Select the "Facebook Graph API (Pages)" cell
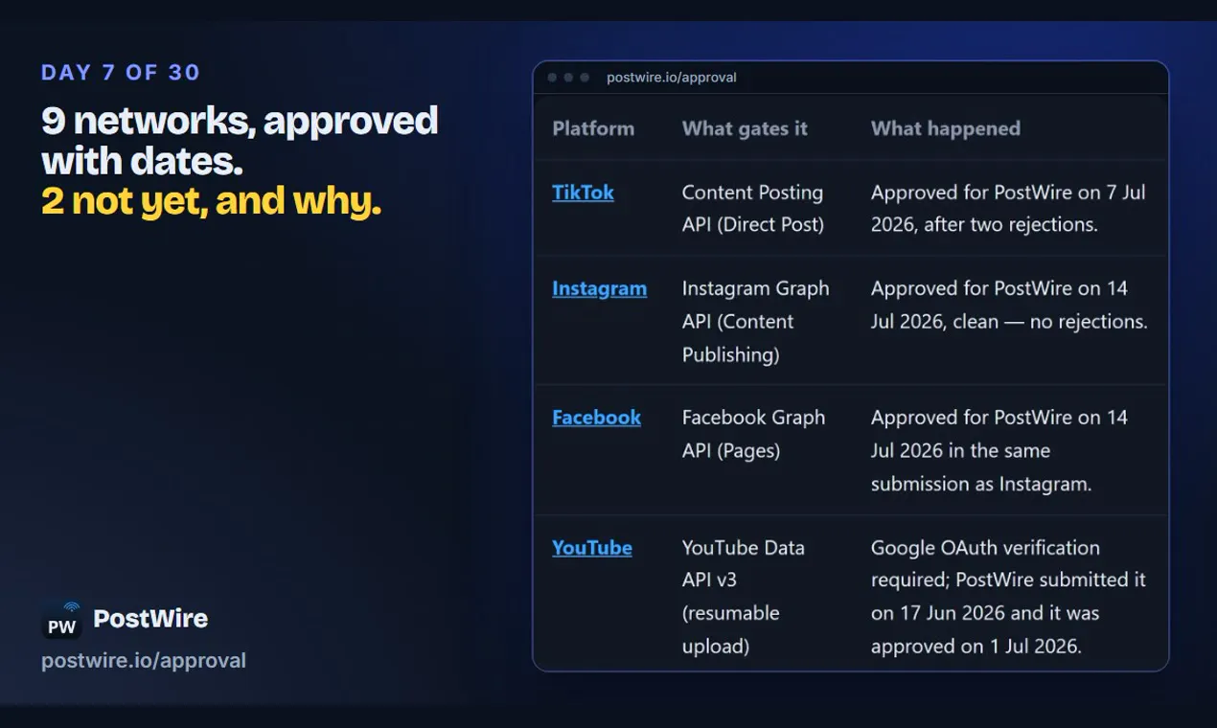This screenshot has width=1217, height=728. [x=753, y=434]
